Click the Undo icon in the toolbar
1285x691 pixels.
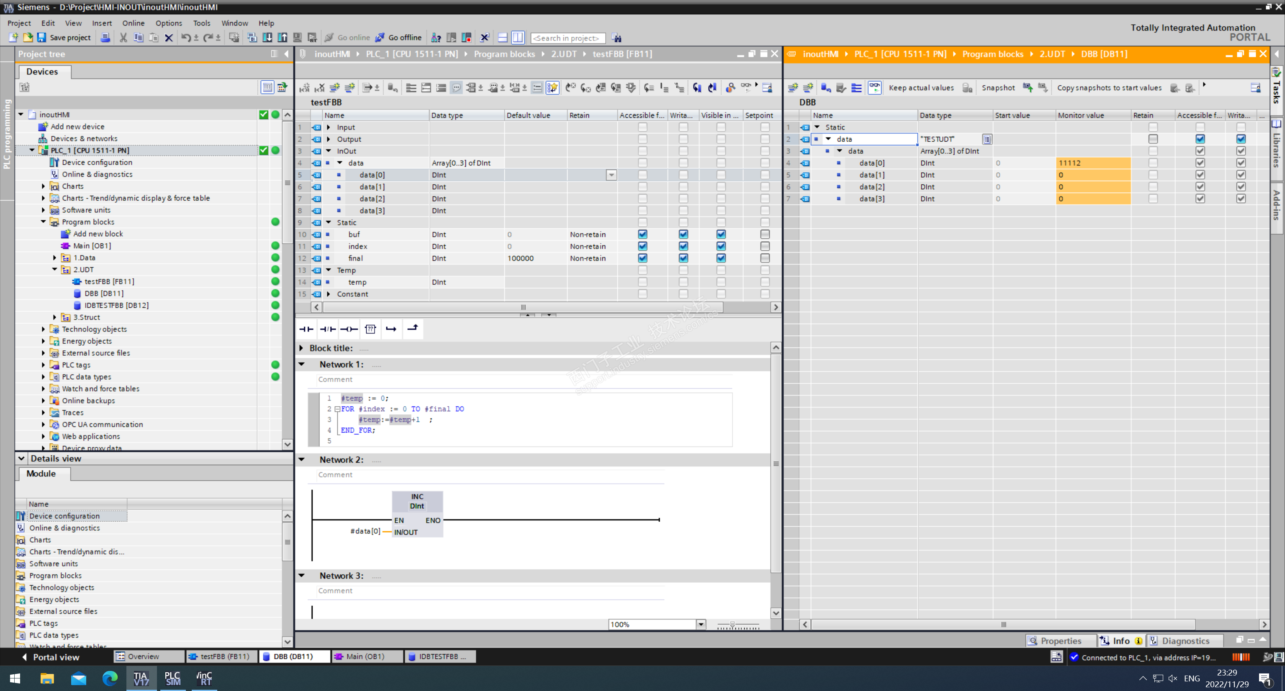185,37
